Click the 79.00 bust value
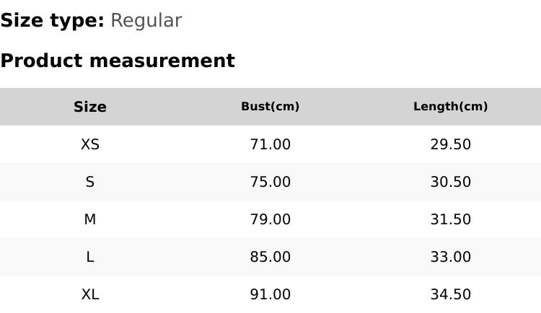The image size is (541, 313). pos(270,219)
